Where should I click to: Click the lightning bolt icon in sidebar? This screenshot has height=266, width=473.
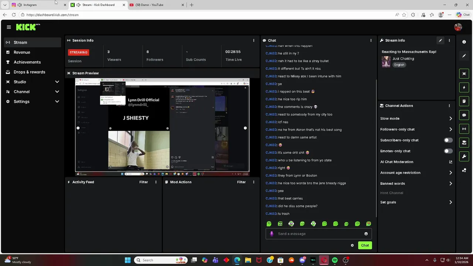464,88
